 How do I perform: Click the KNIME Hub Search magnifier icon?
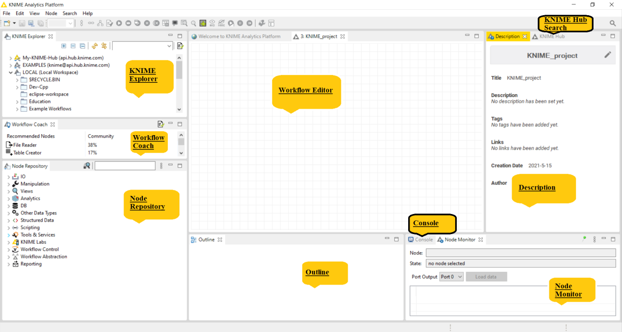click(x=613, y=23)
